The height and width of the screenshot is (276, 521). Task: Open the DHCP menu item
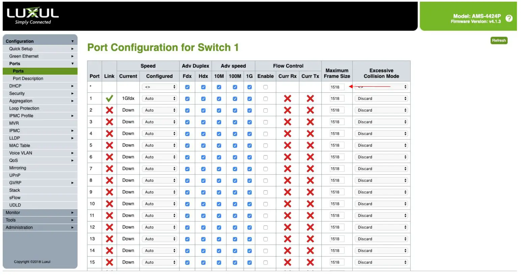click(40, 86)
